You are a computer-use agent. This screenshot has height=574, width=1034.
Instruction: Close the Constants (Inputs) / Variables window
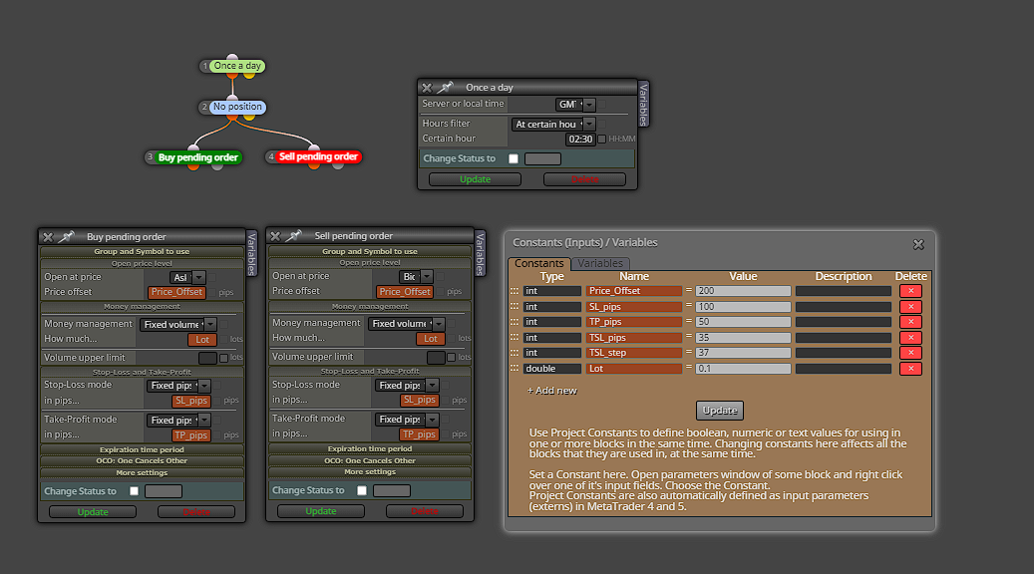[x=918, y=244]
